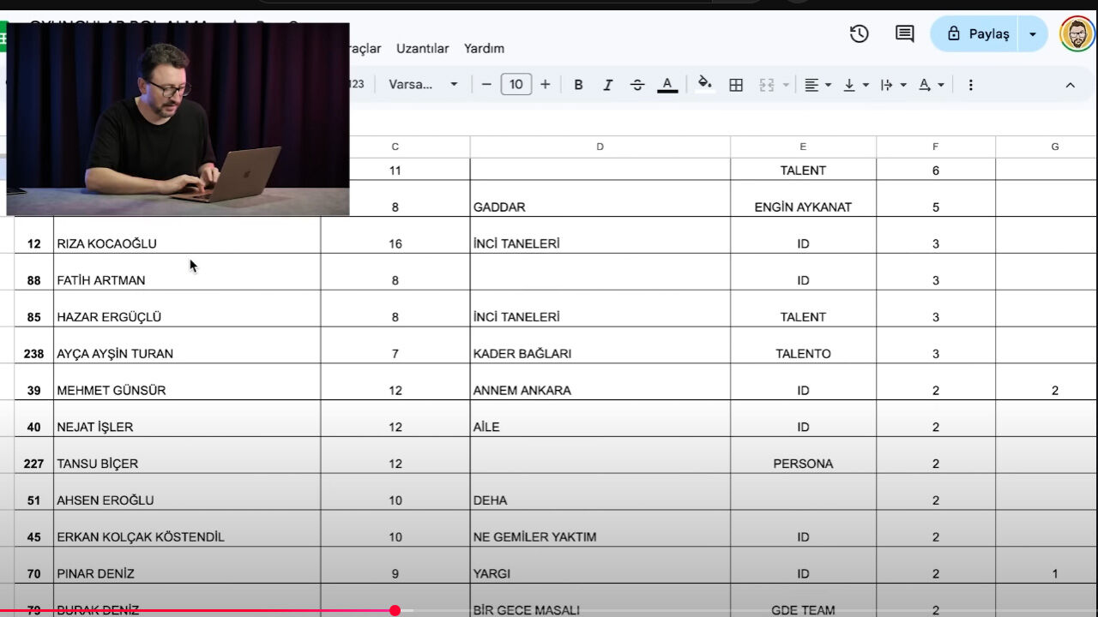This screenshot has height=617, width=1098.
Task: Toggle italic formatting
Action: click(x=607, y=85)
